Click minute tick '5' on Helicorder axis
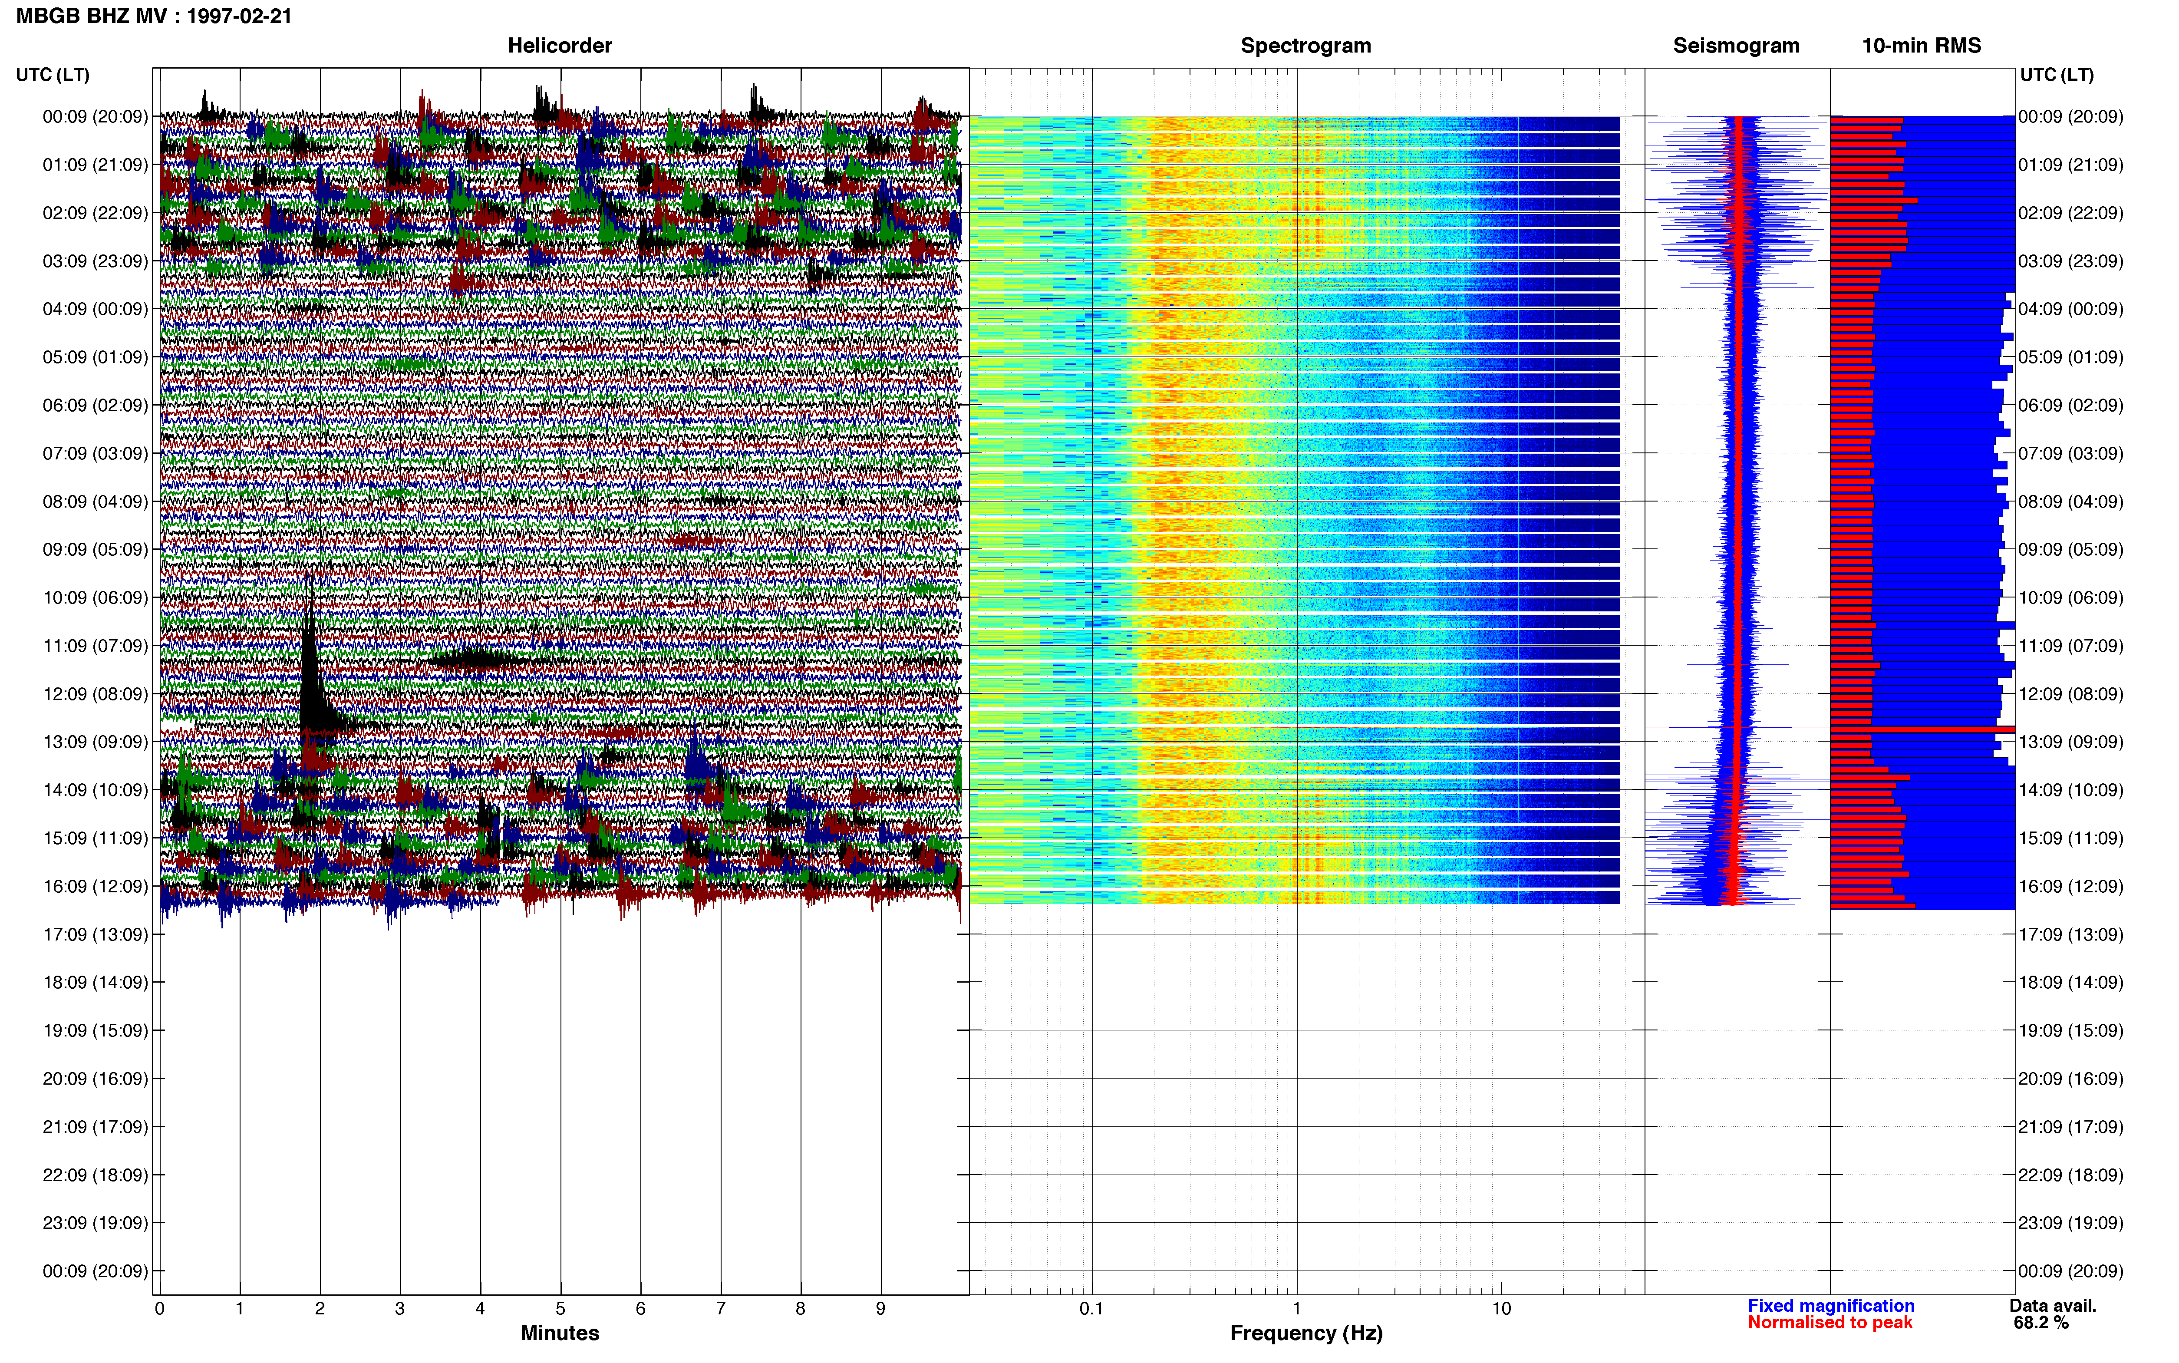This screenshot has height=1363, width=2179. point(560,1309)
